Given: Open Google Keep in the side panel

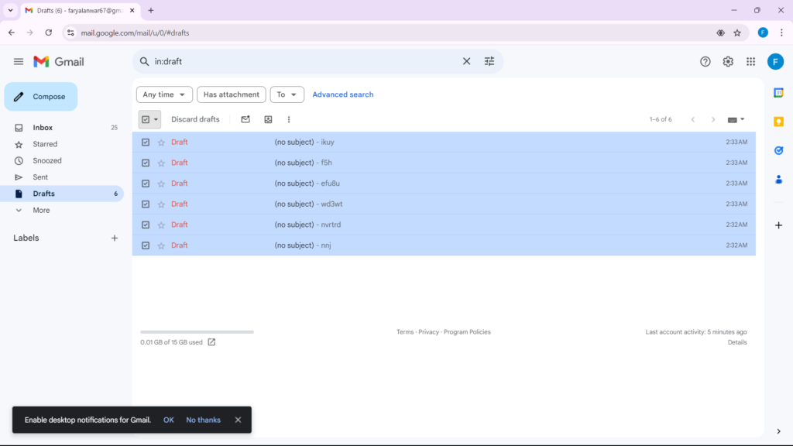Looking at the screenshot, I should point(778,122).
